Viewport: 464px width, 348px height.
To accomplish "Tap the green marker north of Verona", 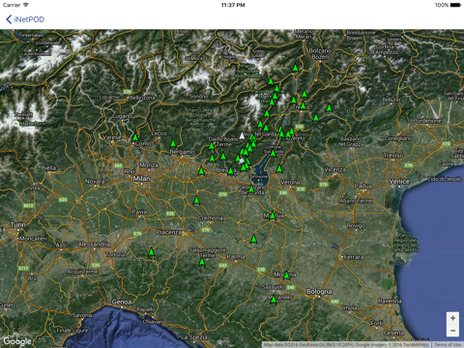I will pyautogui.click(x=279, y=168).
